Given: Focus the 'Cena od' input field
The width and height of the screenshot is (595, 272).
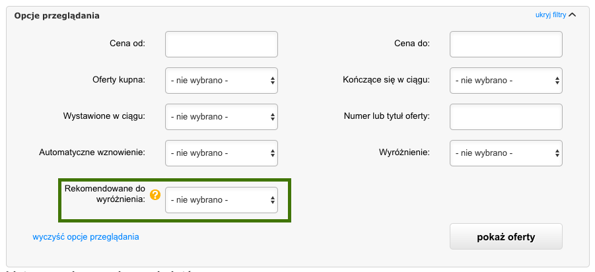Looking at the screenshot, I should 222,44.
